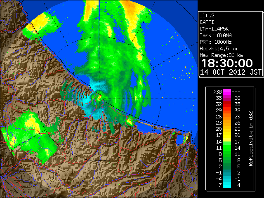Click the legend value -7
Image resolution: width=264 pixels, height=198 pixels.
[x=219, y=185]
